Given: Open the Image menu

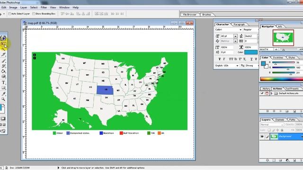Looking at the screenshot, I should 13,8.
